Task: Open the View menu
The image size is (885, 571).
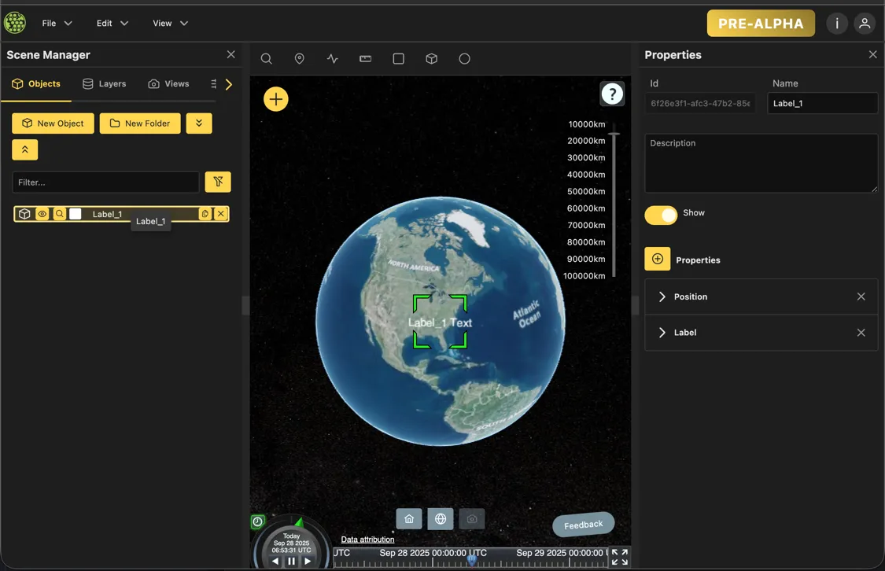Action: [170, 24]
